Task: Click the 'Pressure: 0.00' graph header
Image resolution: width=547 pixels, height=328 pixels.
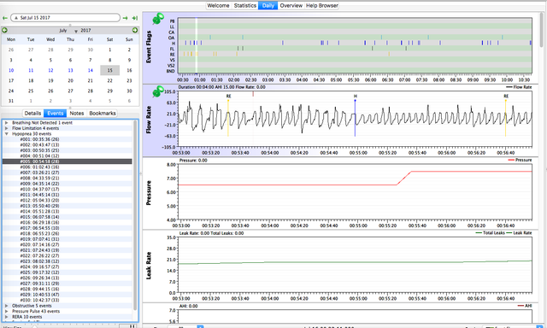Action: pos(193,161)
